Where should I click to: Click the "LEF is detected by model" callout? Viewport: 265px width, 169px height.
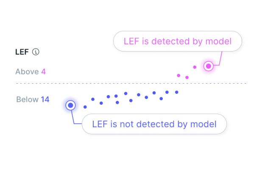coord(177,41)
